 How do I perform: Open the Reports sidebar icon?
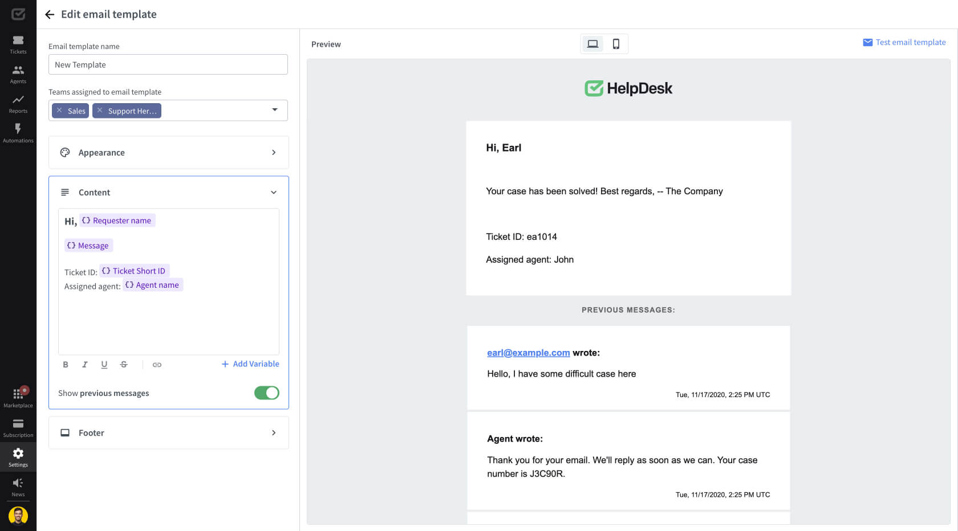click(18, 104)
